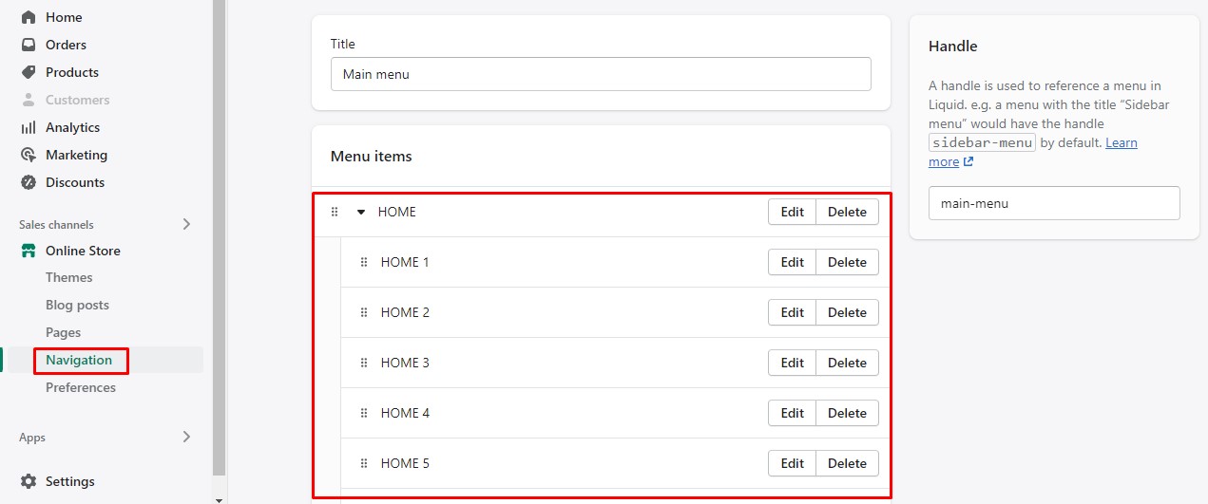The image size is (1208, 504).
Task: Click the Analytics bar chart icon
Action: point(29,127)
